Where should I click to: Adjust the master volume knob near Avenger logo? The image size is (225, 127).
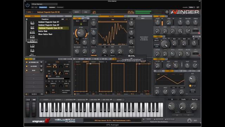pos(167,12)
